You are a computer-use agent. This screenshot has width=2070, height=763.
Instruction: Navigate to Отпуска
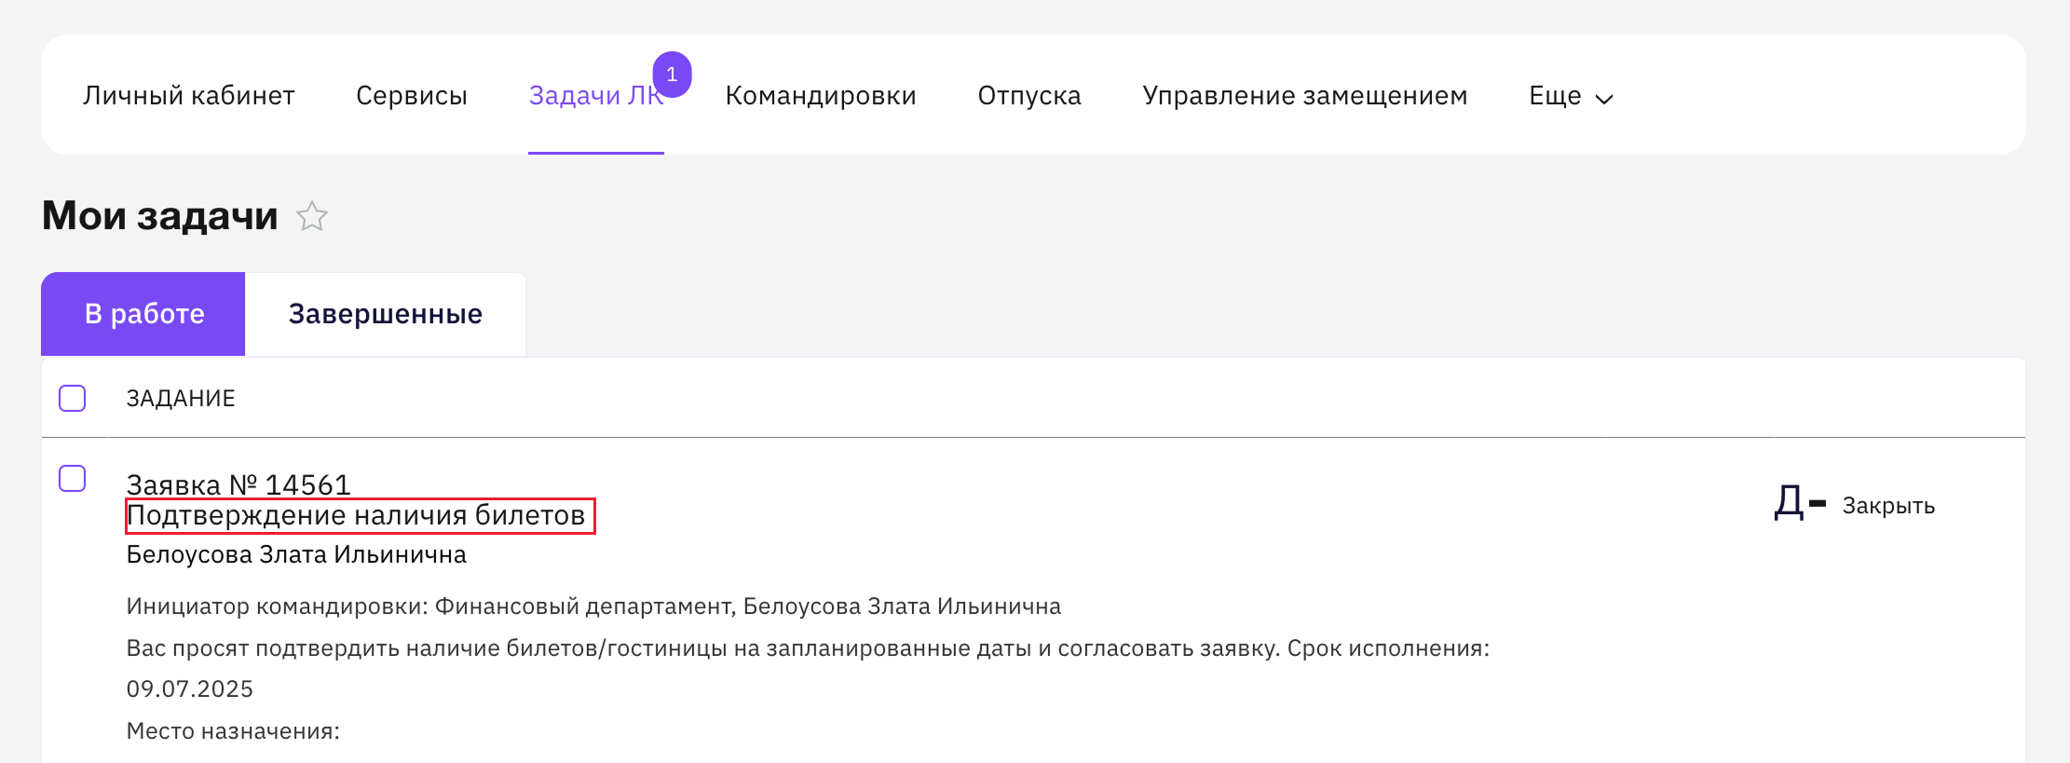pos(1028,96)
